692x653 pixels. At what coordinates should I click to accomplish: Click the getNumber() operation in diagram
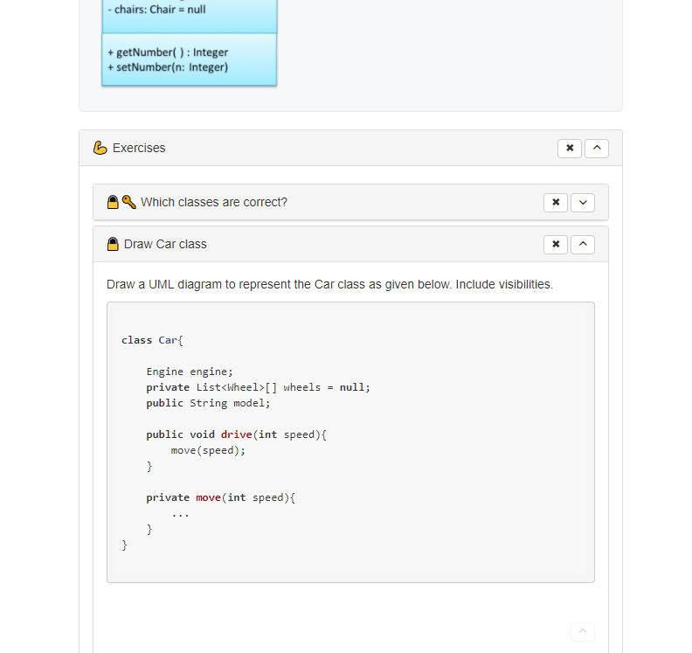168,52
